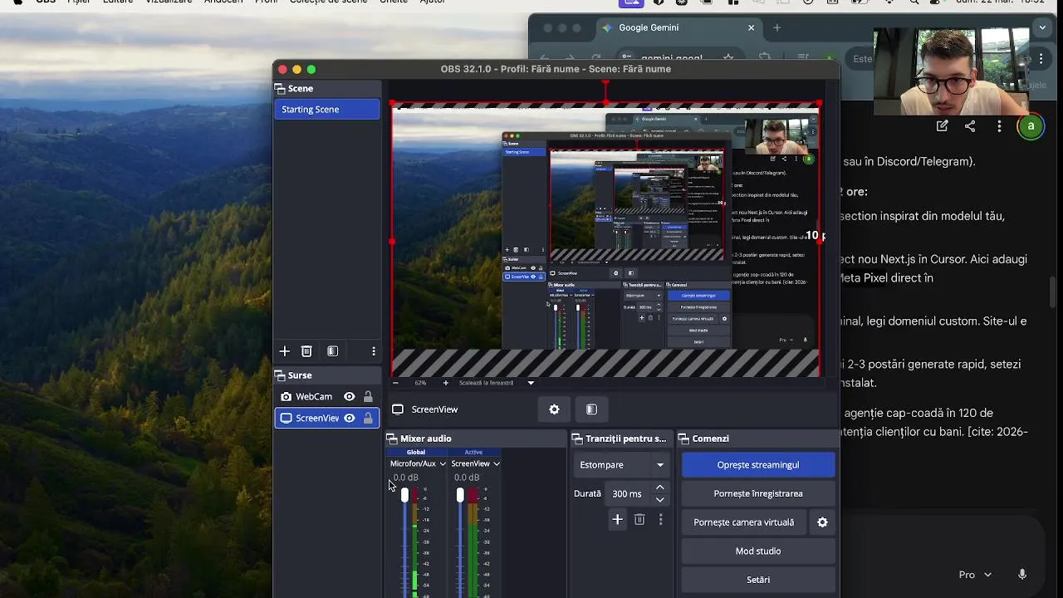The image size is (1063, 598).
Task: Open the Estompare transition dropdown
Action: (622, 465)
